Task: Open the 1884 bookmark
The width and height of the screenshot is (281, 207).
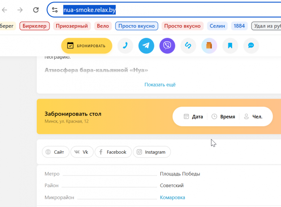Action: pyautogui.click(x=239, y=26)
